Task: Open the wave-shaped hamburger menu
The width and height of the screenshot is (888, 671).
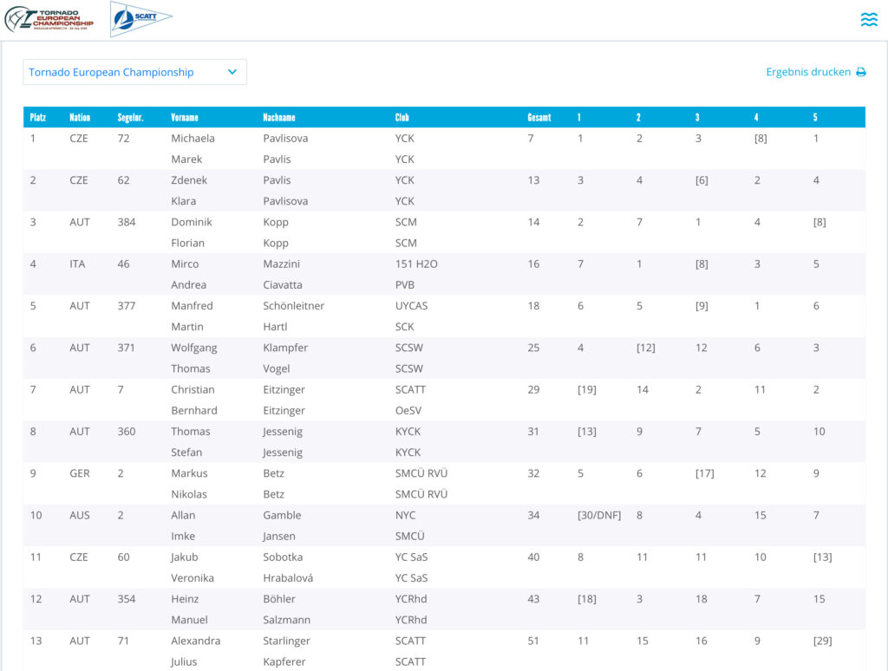Action: 868,20
